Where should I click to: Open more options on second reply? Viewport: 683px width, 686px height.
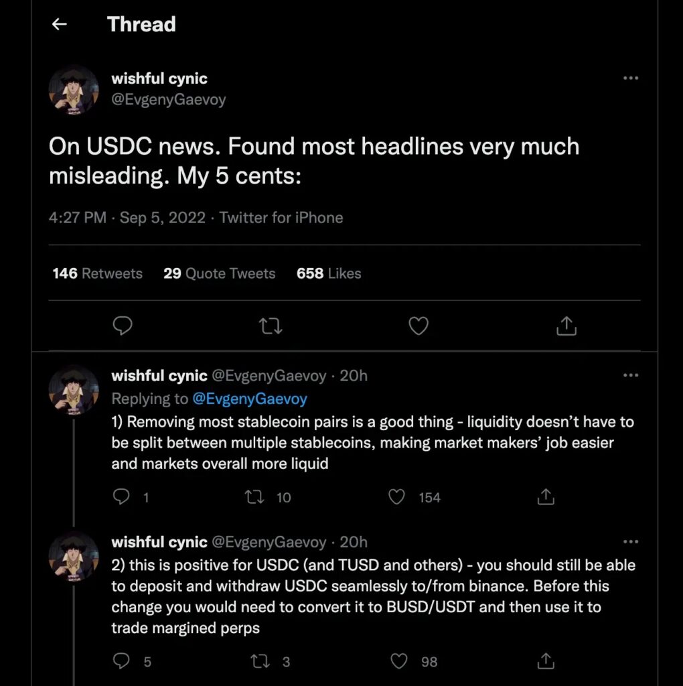point(630,542)
